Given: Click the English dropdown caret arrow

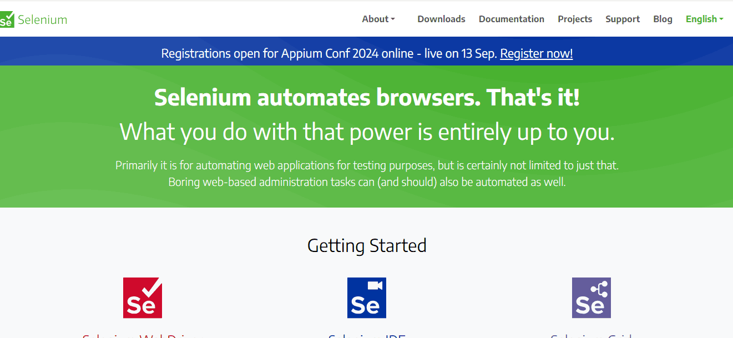Looking at the screenshot, I should click(x=720, y=19).
